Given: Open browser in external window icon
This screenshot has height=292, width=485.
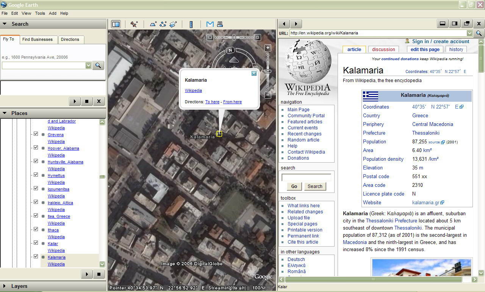Looking at the screenshot, I should (467, 24).
